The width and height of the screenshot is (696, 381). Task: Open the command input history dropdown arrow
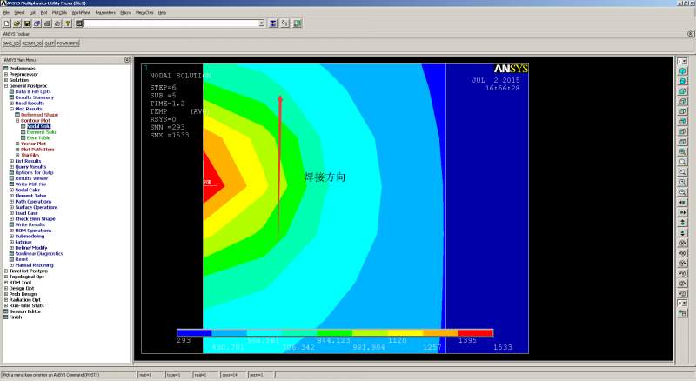pos(262,23)
